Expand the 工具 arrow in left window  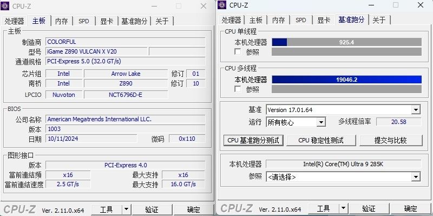click(126, 210)
